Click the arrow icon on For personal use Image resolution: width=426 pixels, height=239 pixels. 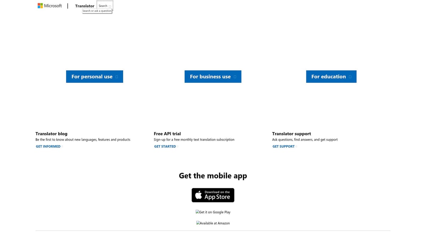pyautogui.click(x=116, y=76)
